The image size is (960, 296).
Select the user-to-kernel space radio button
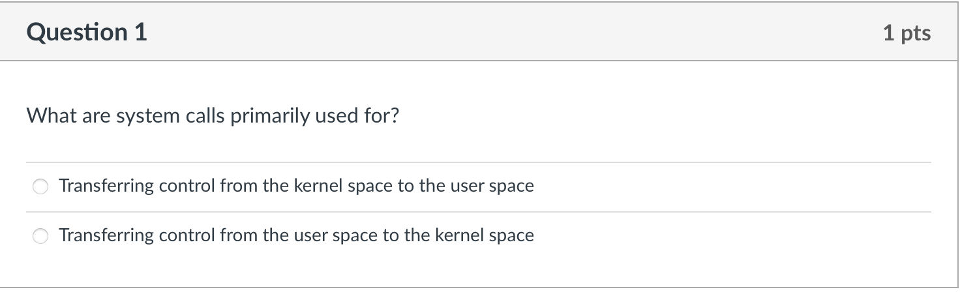coord(41,236)
